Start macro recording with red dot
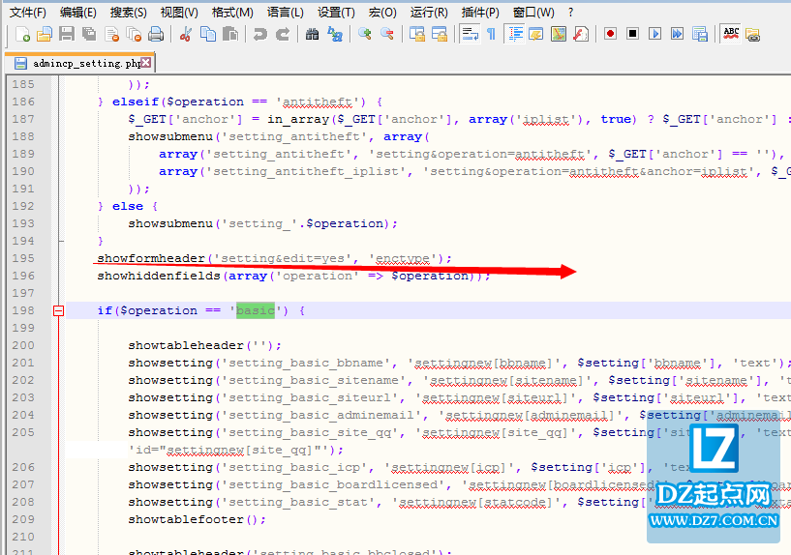 coord(610,34)
